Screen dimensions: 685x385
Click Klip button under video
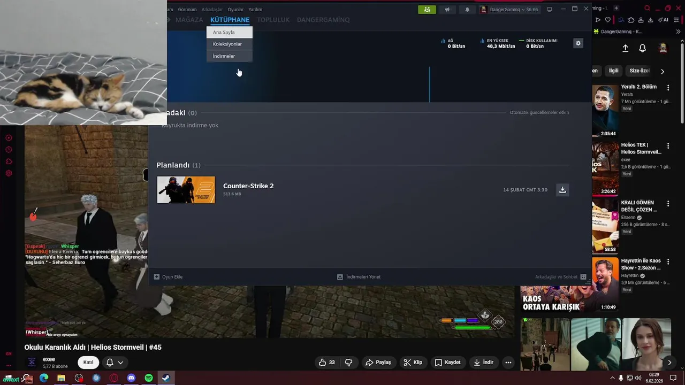click(413, 362)
